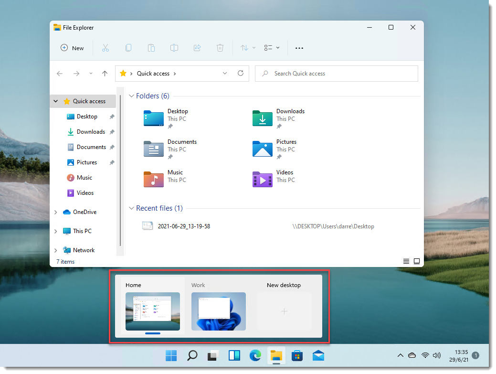Viewport: 496px width, 374px height.
Task: Click the Rename icon in the toolbar
Action: pos(174,48)
